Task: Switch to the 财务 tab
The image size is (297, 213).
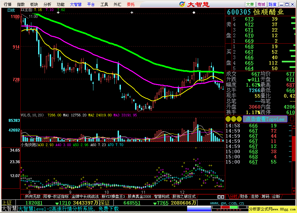Action: (244, 197)
